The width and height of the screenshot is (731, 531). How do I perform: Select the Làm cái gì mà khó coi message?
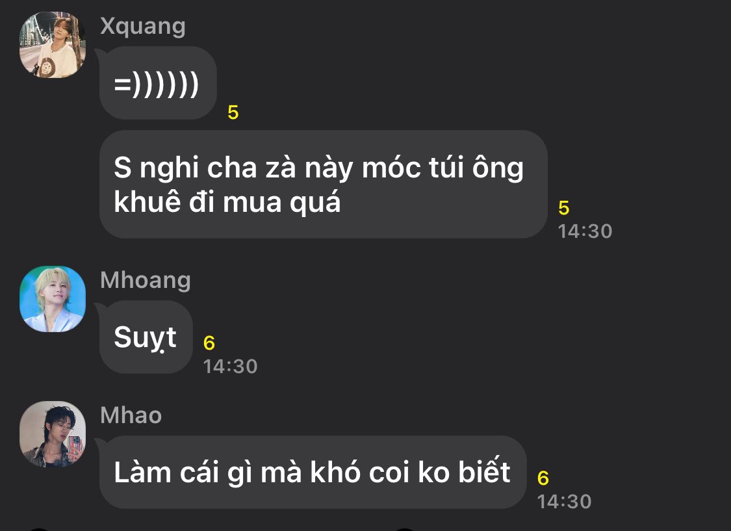coord(313,473)
